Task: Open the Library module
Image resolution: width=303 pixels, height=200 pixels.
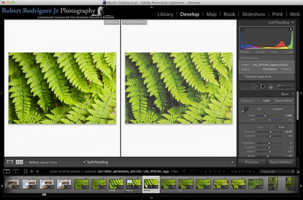Action: tap(165, 14)
